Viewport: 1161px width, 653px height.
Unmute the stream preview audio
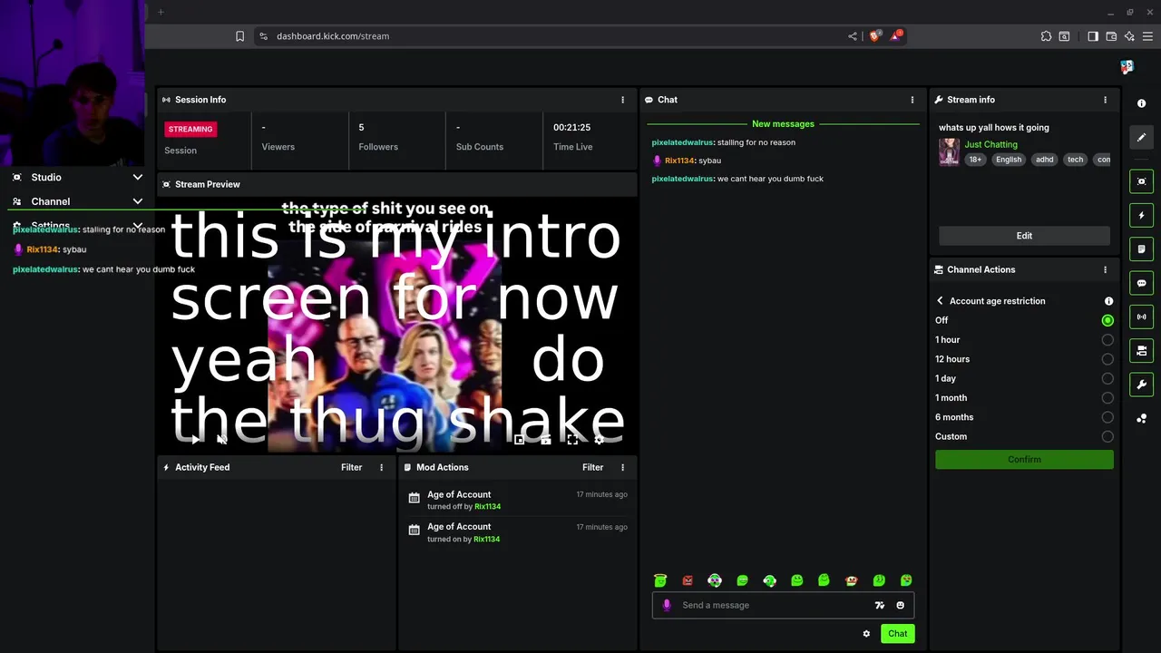221,439
